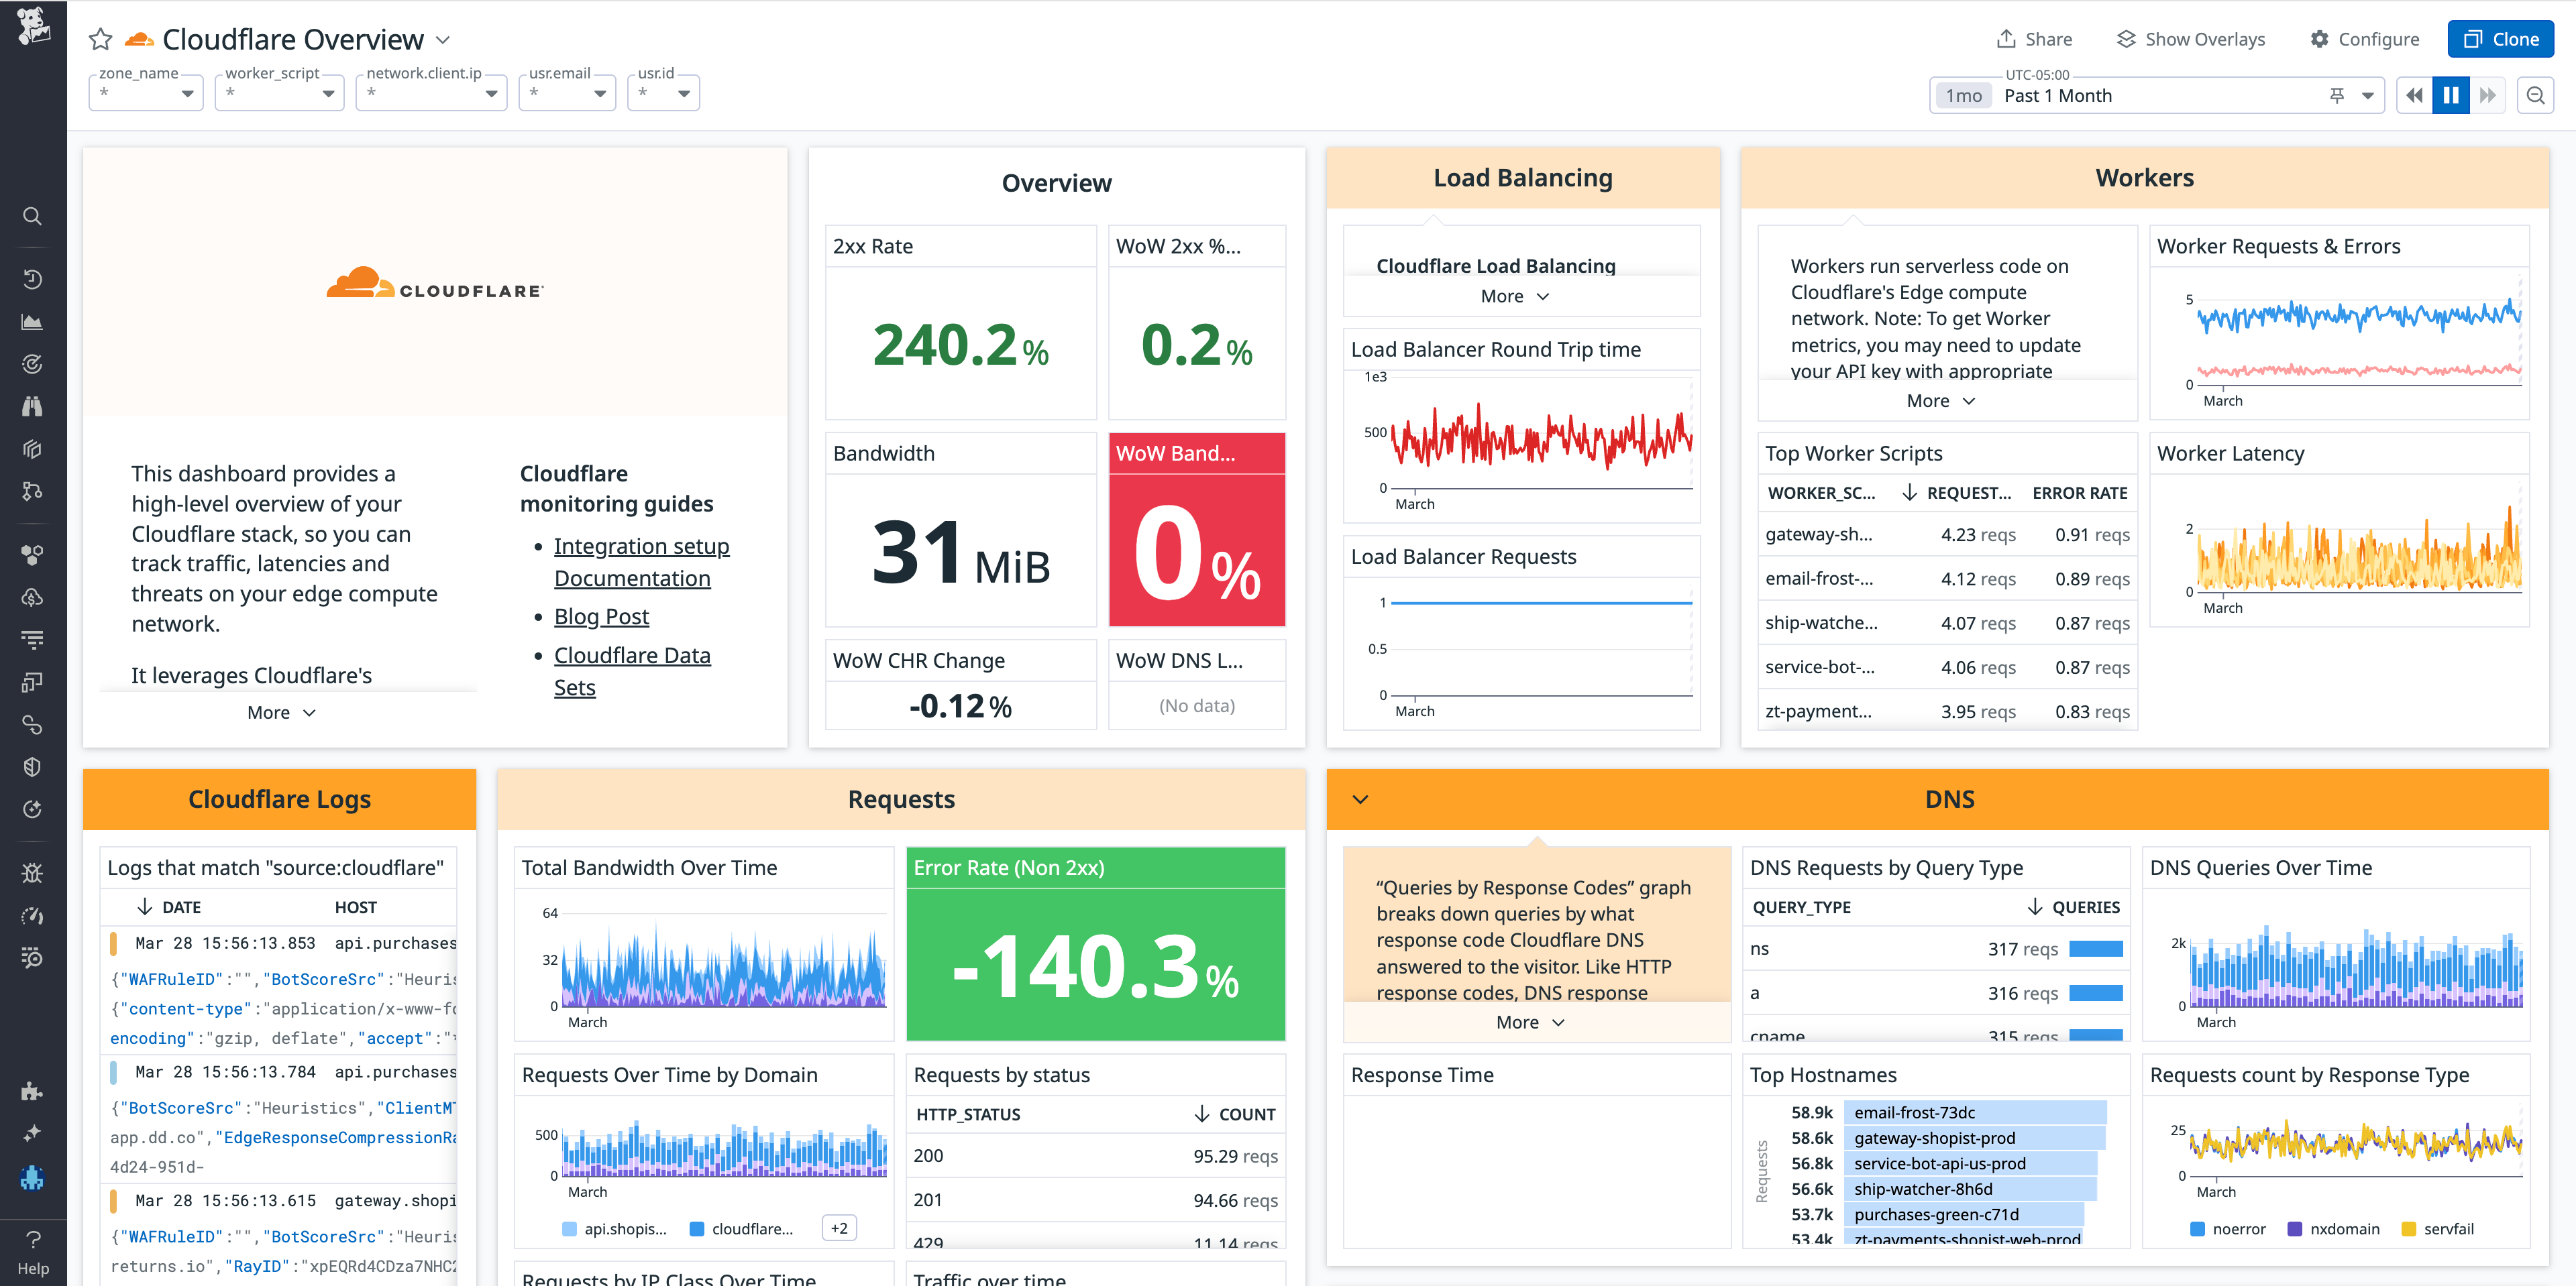Select the binoculars Watchdog icon

coord(32,407)
